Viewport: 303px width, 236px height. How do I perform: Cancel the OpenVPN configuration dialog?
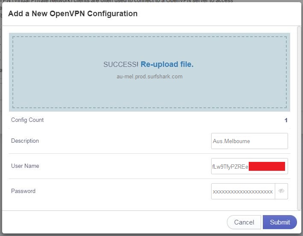point(244,222)
